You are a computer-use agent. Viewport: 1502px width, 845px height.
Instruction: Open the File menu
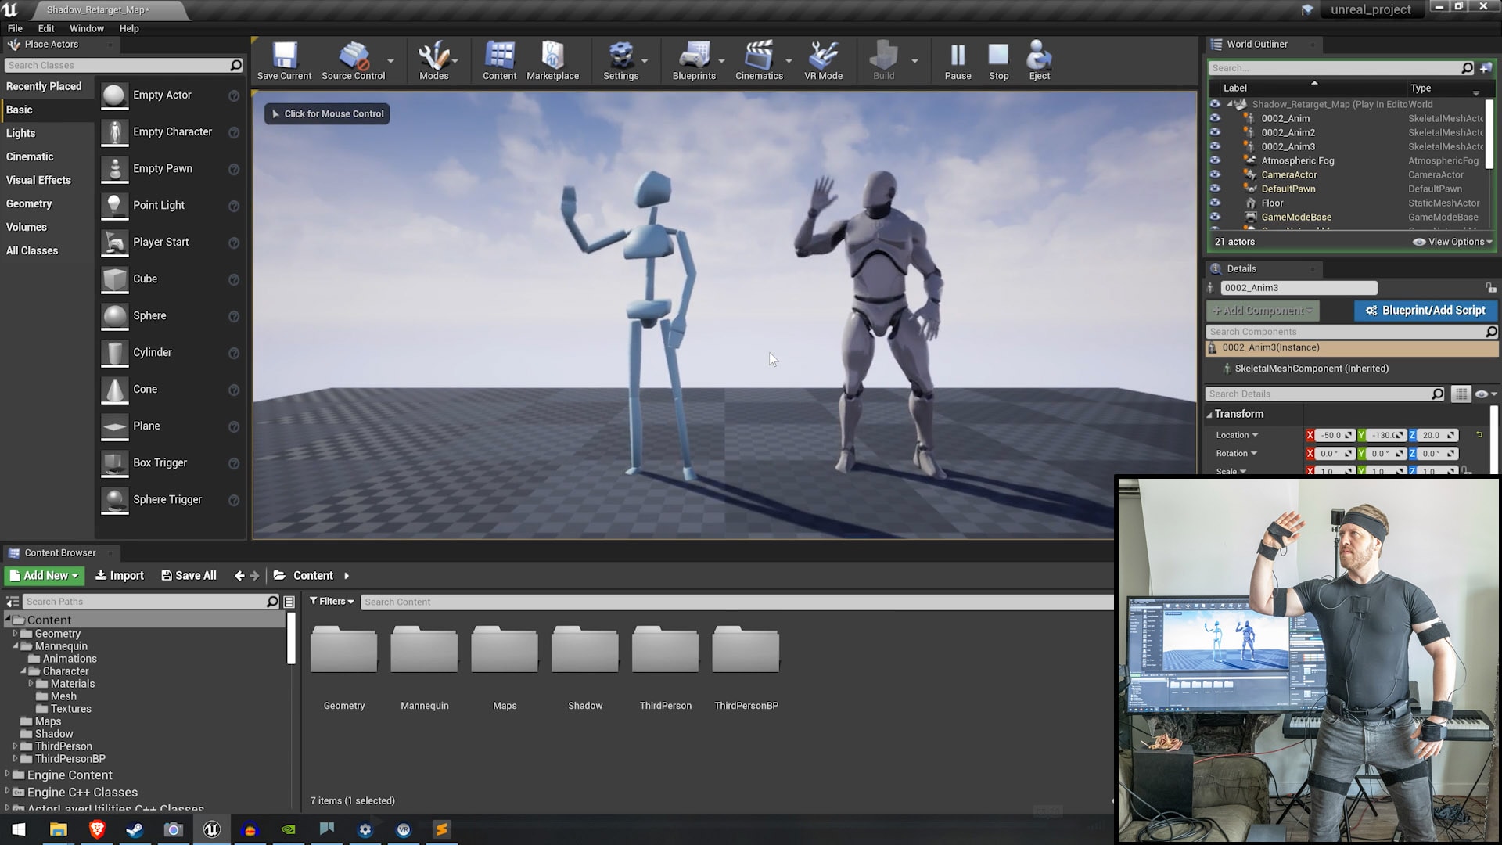pyautogui.click(x=16, y=28)
